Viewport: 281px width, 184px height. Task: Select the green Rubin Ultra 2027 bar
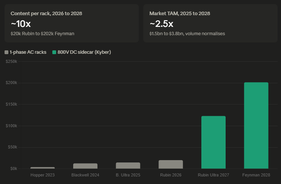coord(213,142)
